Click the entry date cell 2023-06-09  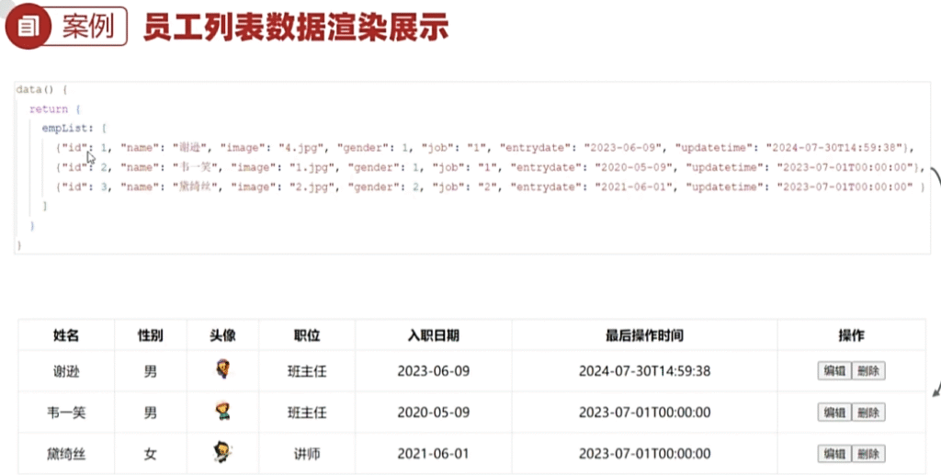tap(434, 371)
